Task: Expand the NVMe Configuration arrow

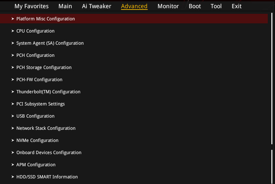Action: [12, 140]
